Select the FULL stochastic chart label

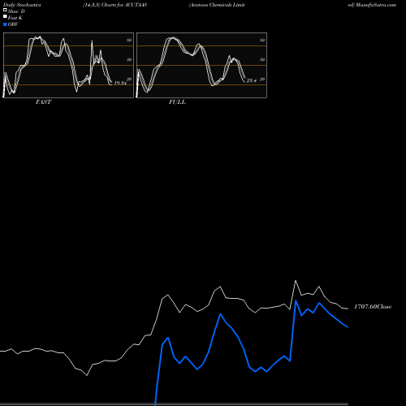coord(177,101)
